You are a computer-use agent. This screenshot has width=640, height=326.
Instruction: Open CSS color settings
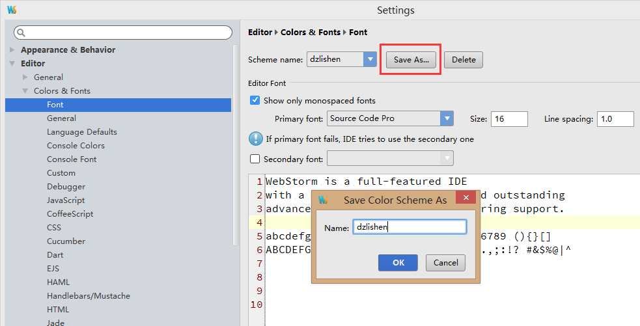tap(54, 228)
